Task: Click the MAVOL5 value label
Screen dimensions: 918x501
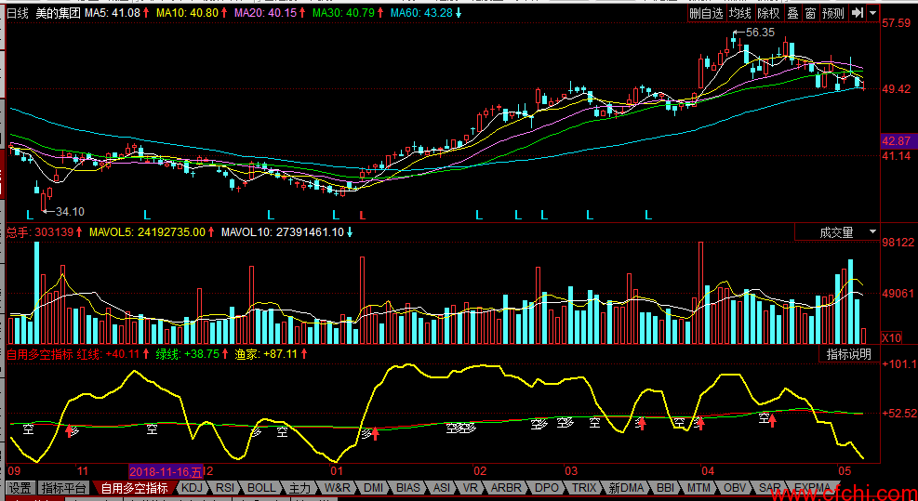Action: coord(147,232)
